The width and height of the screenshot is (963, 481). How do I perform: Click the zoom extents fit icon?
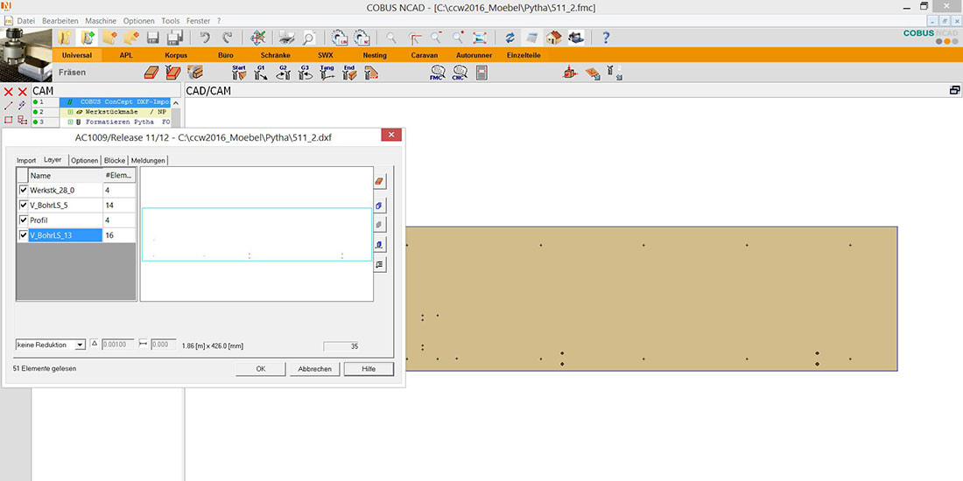click(x=480, y=38)
